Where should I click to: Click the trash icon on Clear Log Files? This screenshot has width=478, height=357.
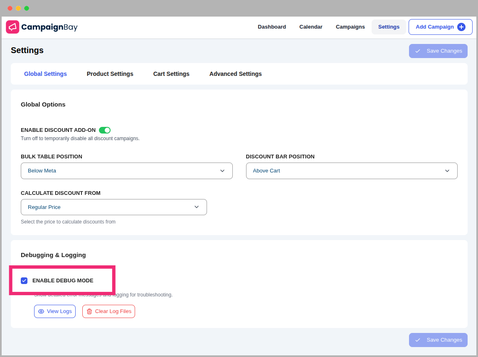[89, 311]
